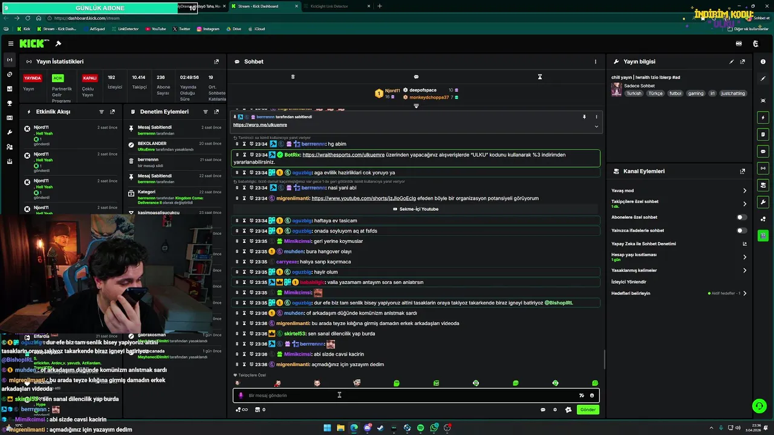Open Yapay Zeka ile Sohbet Denetimi link icon
The width and height of the screenshot is (774, 435).
(744, 244)
